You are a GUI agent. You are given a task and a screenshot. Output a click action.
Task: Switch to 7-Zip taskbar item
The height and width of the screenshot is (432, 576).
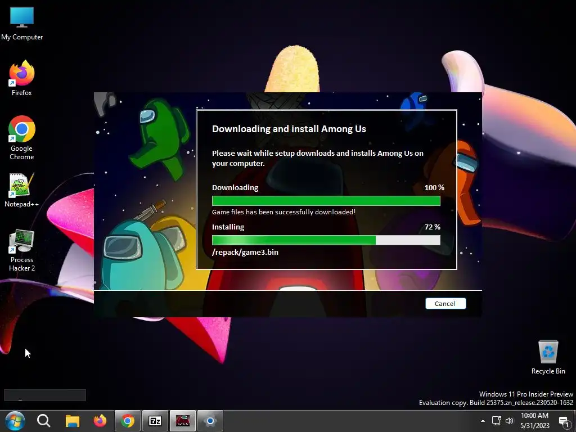pos(155,421)
